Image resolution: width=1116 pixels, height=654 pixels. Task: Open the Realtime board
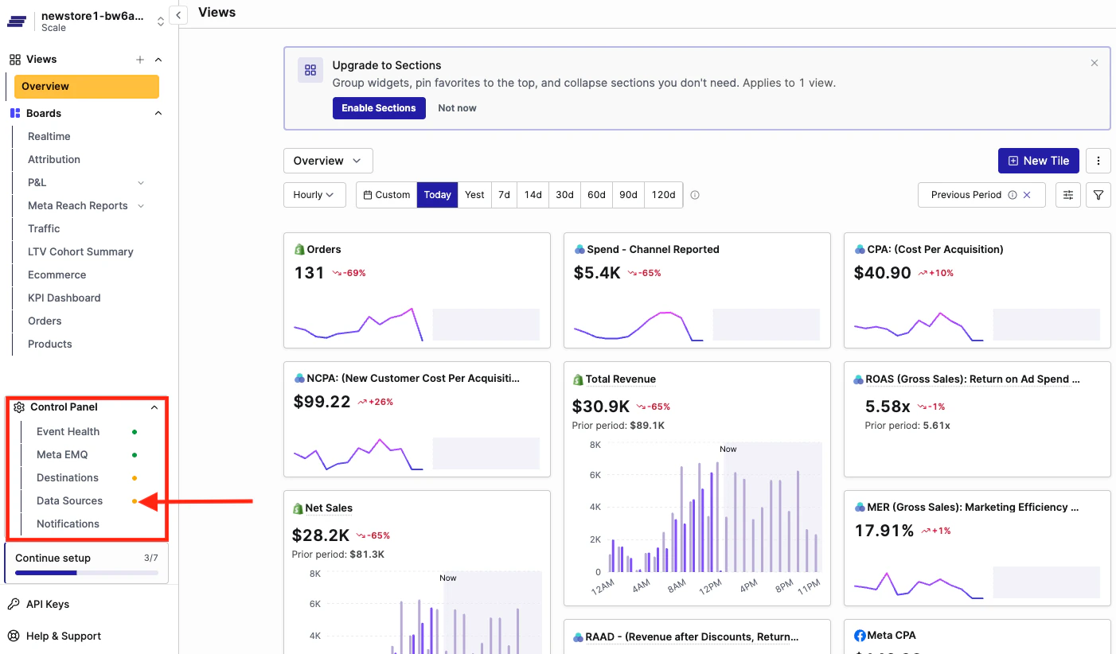(49, 136)
